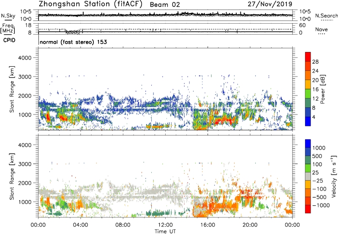
Task: Click the blue bottom of power colorbar
Action: click(308, 121)
